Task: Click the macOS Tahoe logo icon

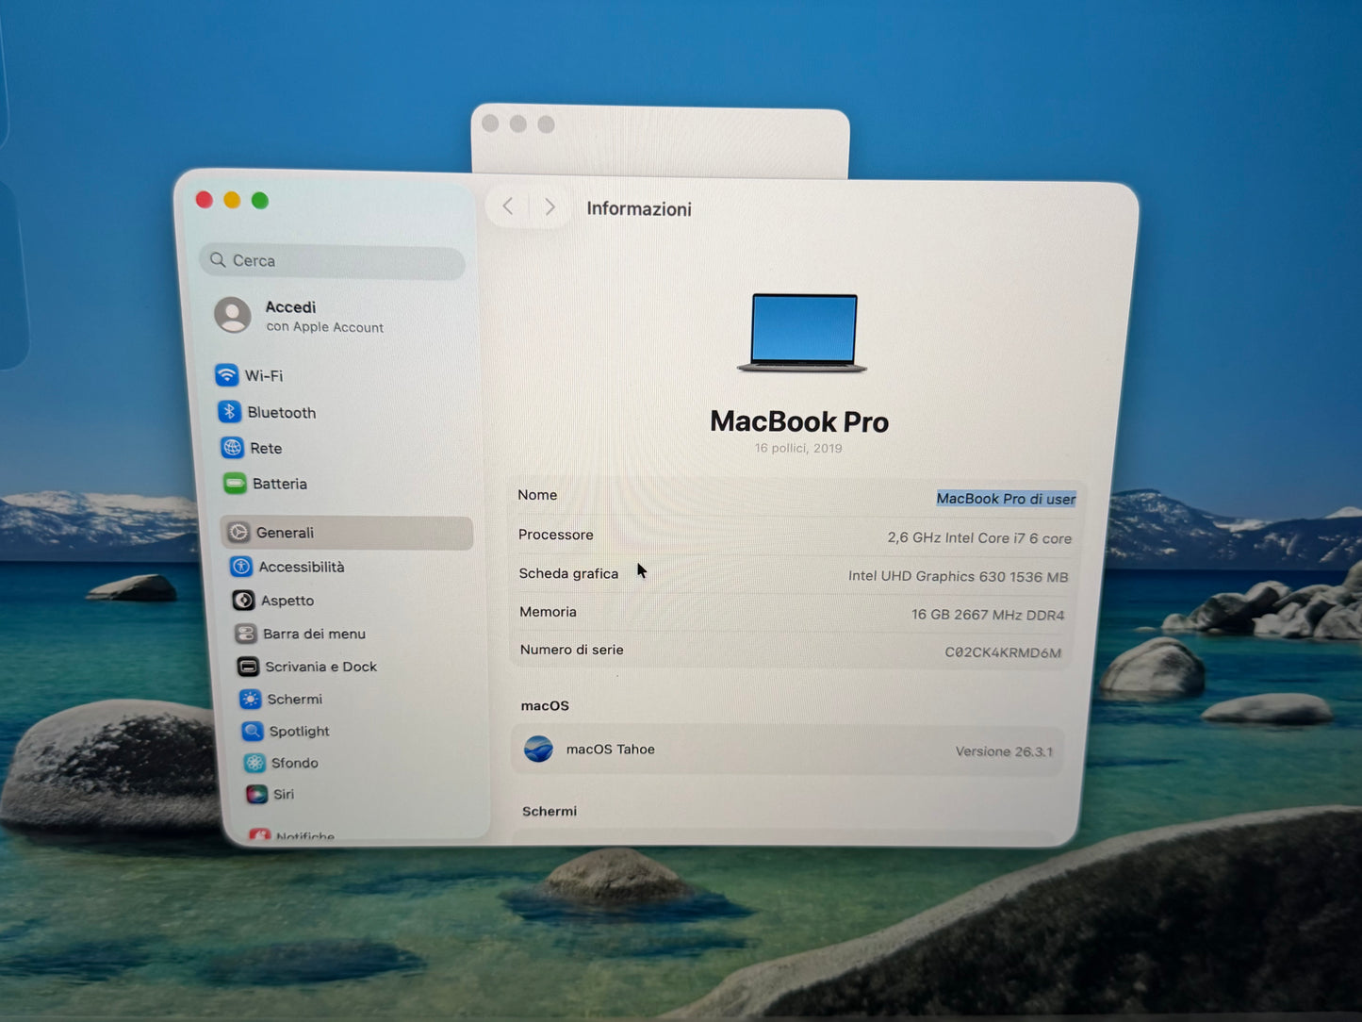Action: [538, 749]
